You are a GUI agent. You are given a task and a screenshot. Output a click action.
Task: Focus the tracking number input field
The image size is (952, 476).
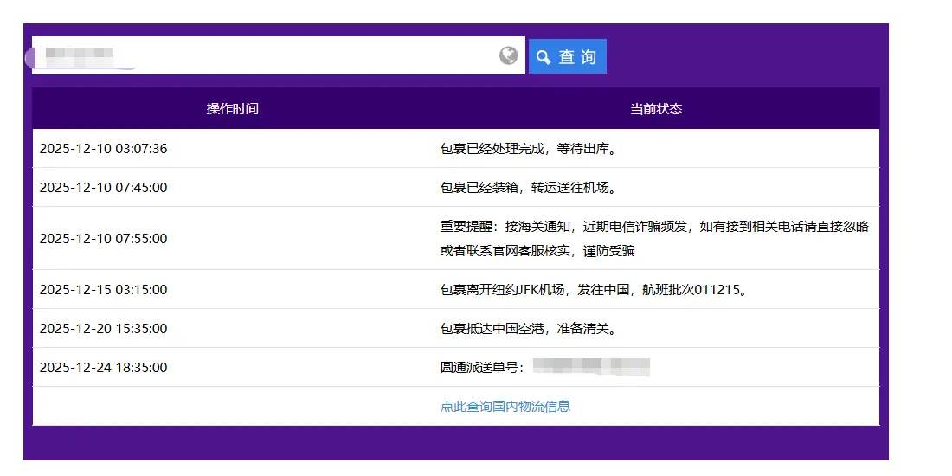tap(278, 55)
